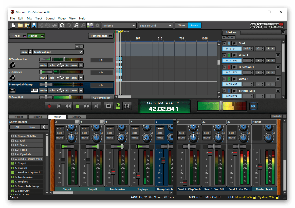Click the record button in transport
Viewport: 295px width, 208px height.
(49, 106)
